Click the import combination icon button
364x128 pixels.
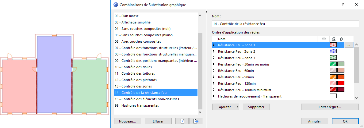182,121
